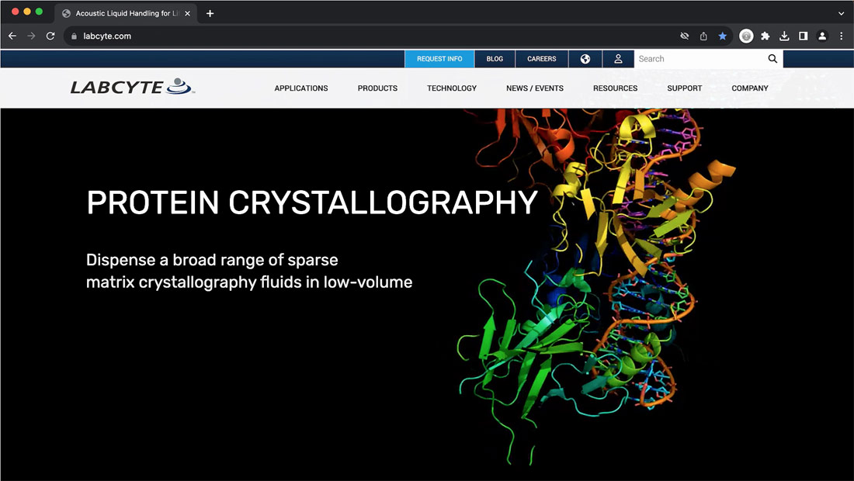Toggle the browser side panel
The image size is (854, 481).
(x=803, y=36)
